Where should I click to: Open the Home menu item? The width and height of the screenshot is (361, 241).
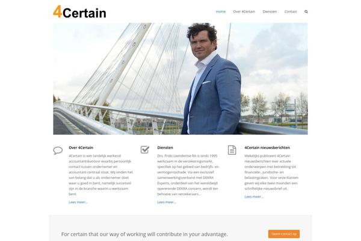point(221,11)
